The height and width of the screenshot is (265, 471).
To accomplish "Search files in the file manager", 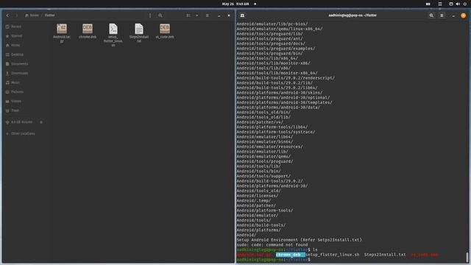I will [160, 15].
